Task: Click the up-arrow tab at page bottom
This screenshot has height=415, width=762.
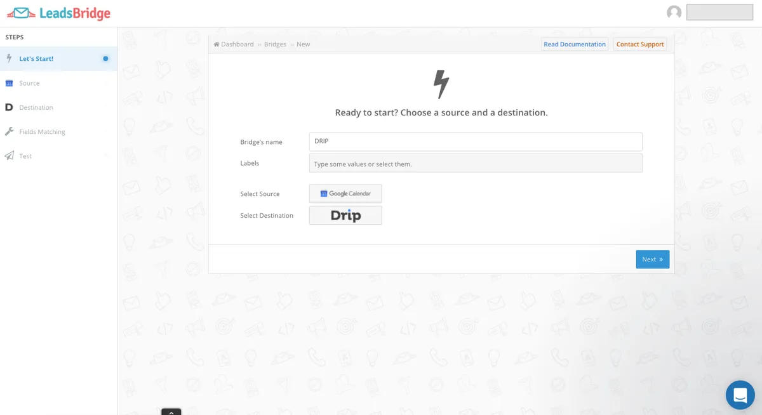Action: point(171,412)
